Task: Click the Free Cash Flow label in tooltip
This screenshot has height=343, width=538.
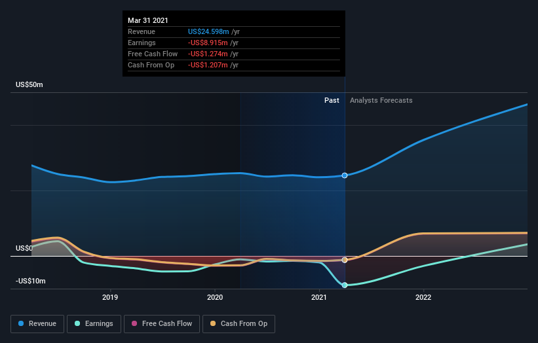Action: coord(153,54)
